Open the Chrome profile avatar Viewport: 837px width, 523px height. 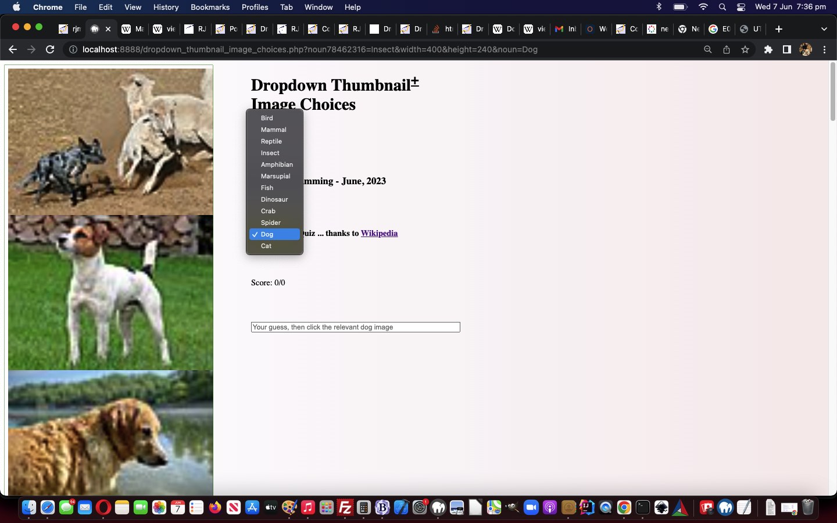[806, 49]
